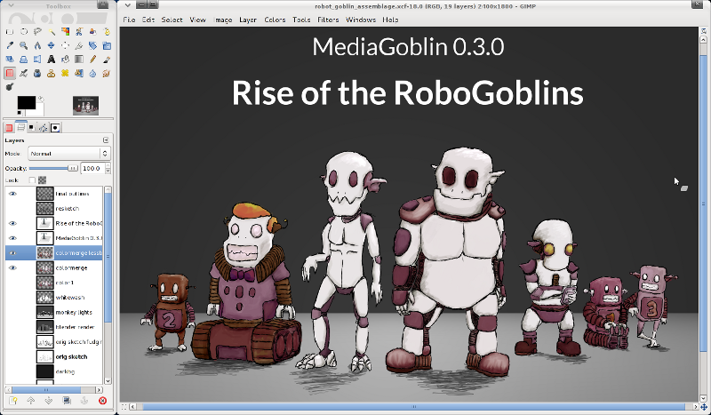This screenshot has height=415, width=711.
Task: Select the Foreground Select tool
Action: coord(92,31)
